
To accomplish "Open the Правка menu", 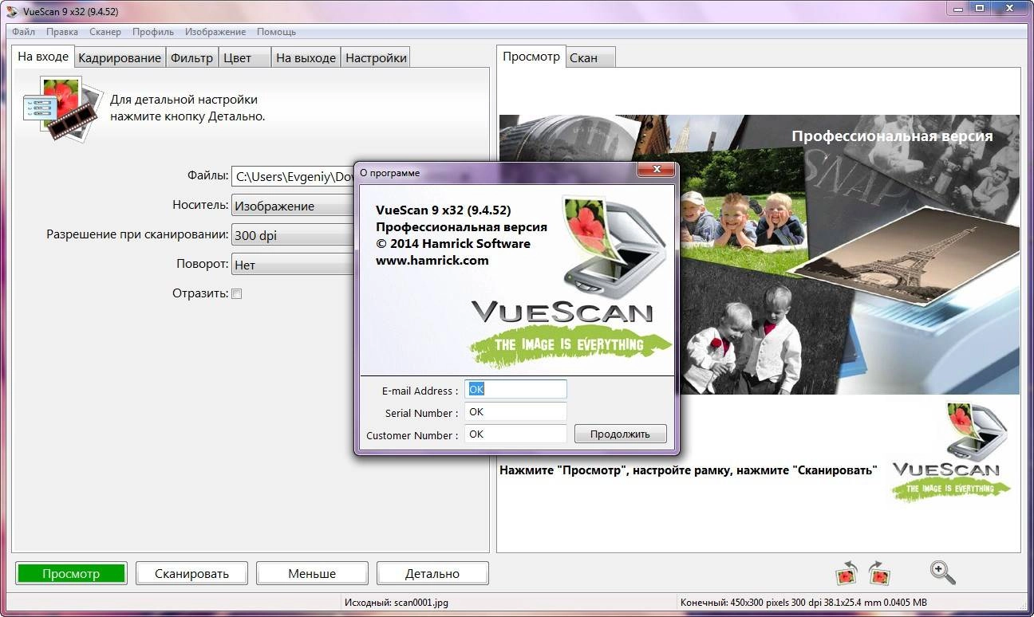I will [x=62, y=32].
